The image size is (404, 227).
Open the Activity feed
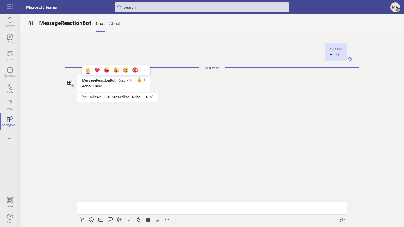click(10, 22)
